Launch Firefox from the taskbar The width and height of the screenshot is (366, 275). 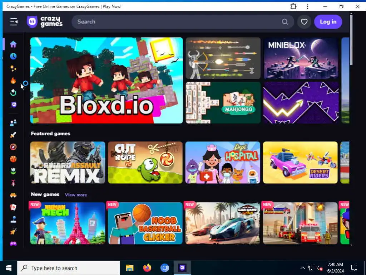point(147,268)
